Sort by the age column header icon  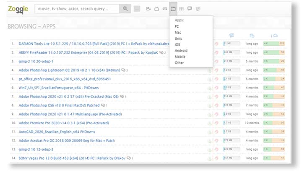pos(252,35)
